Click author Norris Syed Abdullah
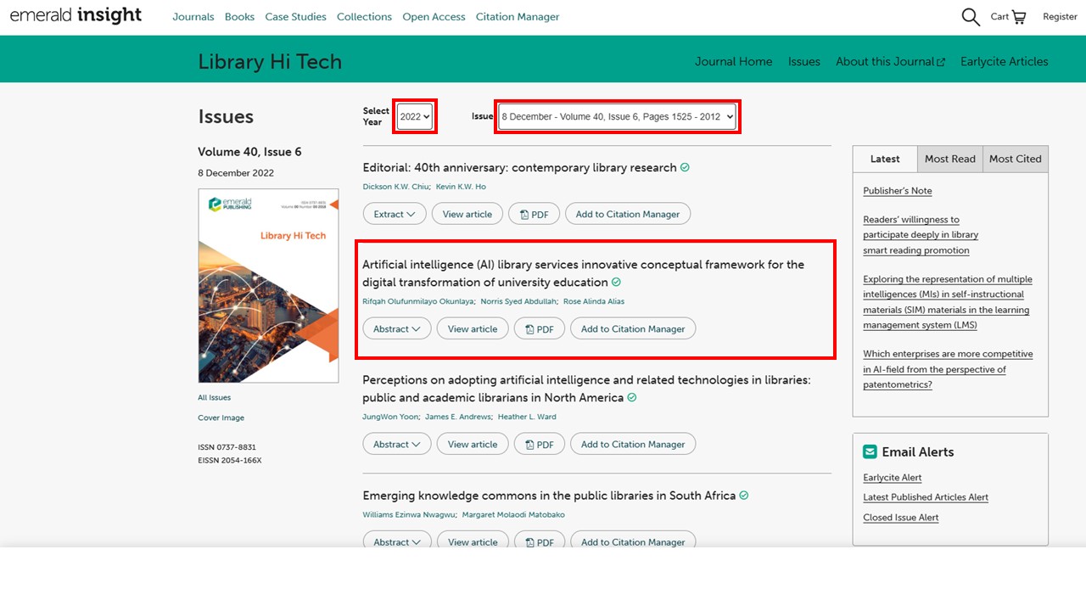The width and height of the screenshot is (1086, 611). point(518,301)
